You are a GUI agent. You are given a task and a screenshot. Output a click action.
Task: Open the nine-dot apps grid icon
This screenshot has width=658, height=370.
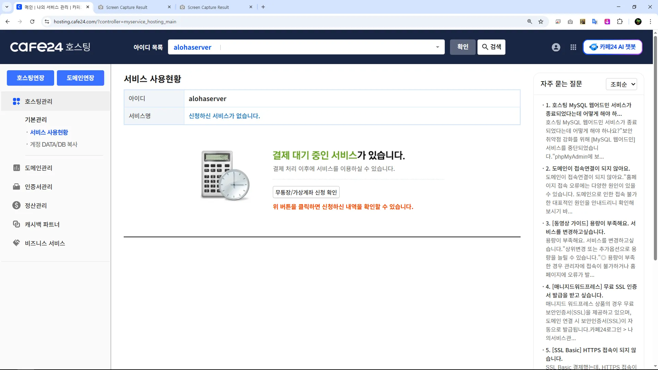pyautogui.click(x=573, y=47)
